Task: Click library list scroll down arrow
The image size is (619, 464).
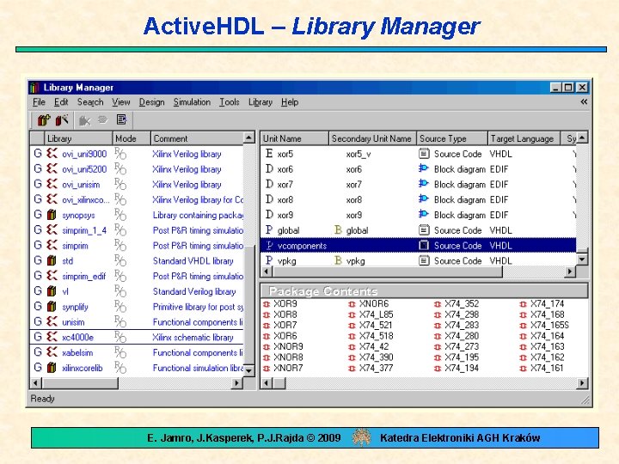Action: (248, 370)
